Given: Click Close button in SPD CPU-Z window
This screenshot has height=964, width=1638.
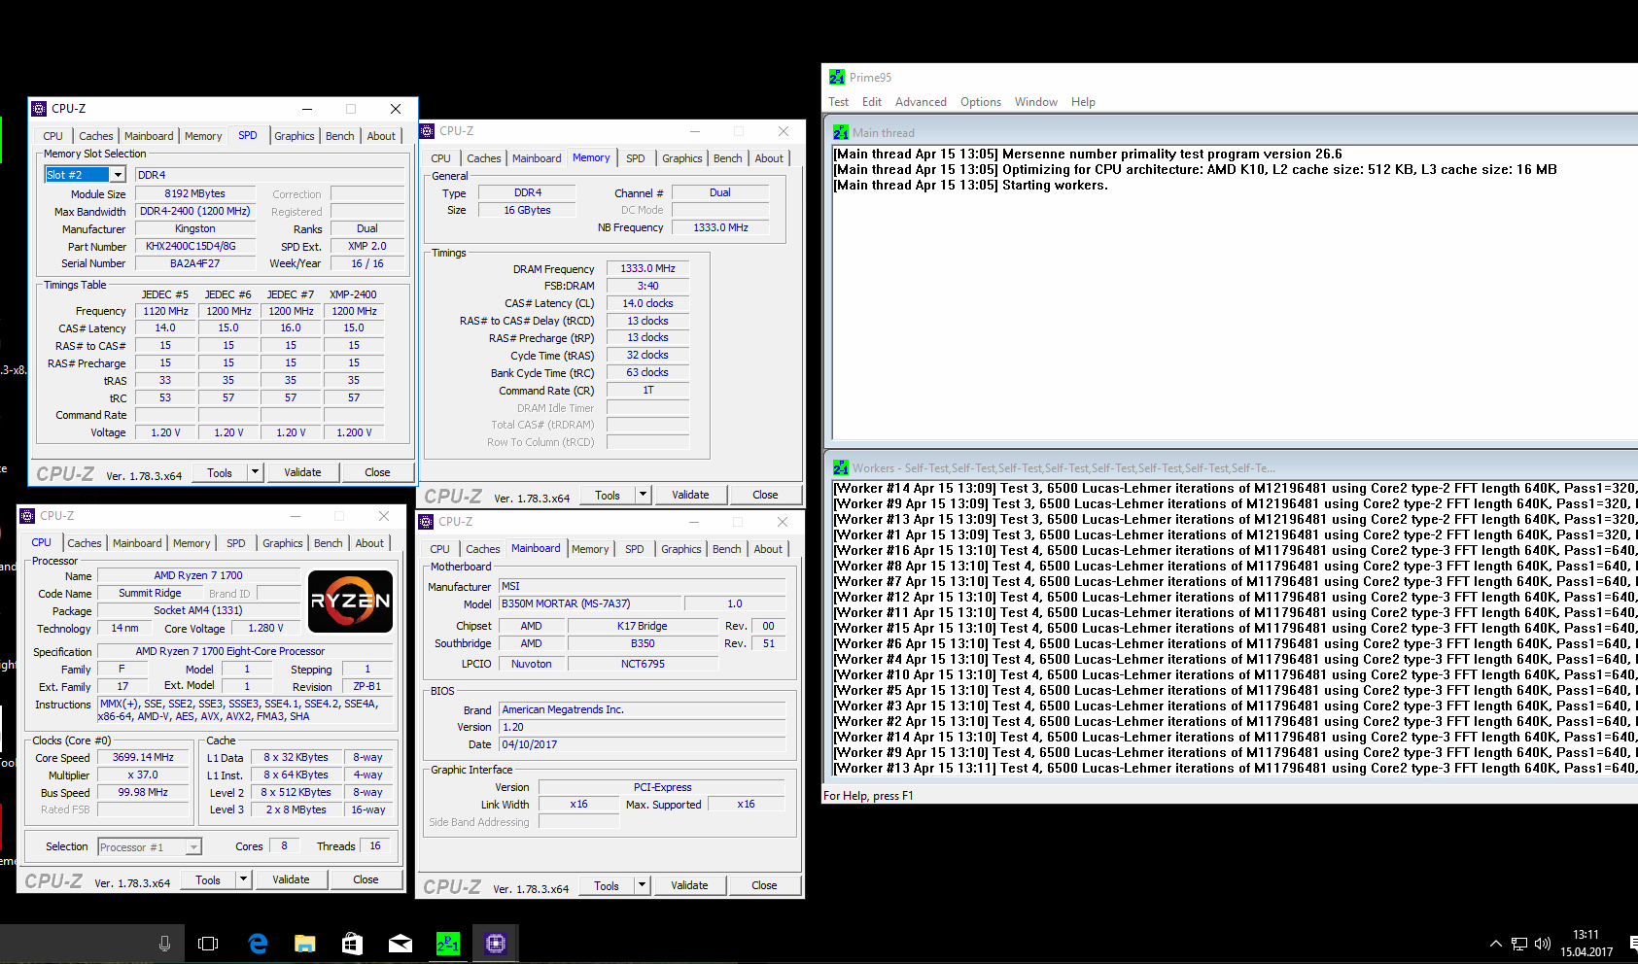Looking at the screenshot, I should (377, 472).
